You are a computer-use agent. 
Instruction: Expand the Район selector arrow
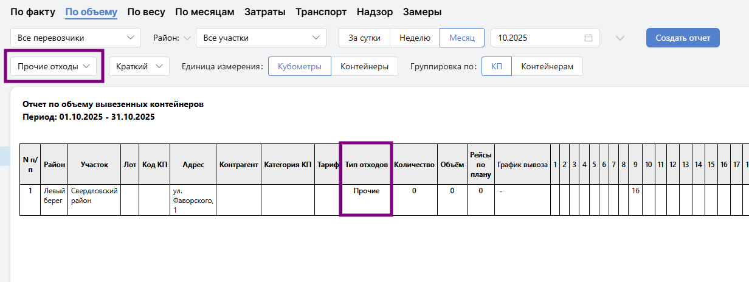[x=187, y=38]
